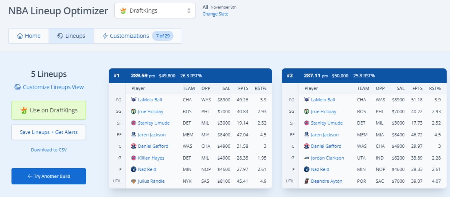Click Timberwolves logo beside Naz Reid in lineup #1
450x197 pixels.
pos(134,169)
